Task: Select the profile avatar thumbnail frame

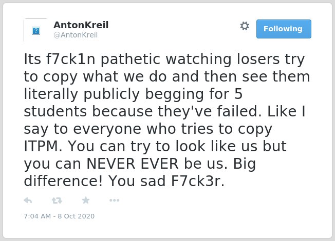Action: click(x=35, y=30)
